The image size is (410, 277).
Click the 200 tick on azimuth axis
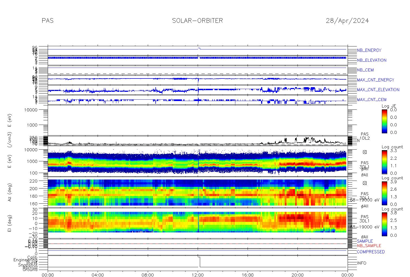(x=41, y=188)
